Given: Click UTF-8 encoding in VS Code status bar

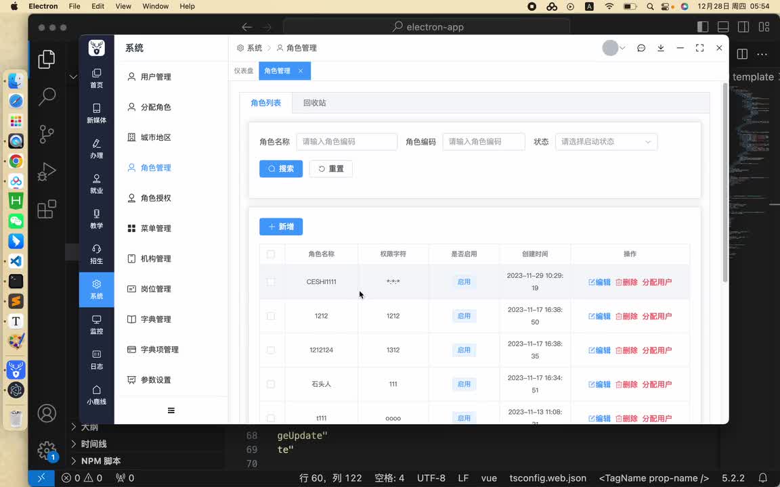Looking at the screenshot, I should click(x=431, y=478).
